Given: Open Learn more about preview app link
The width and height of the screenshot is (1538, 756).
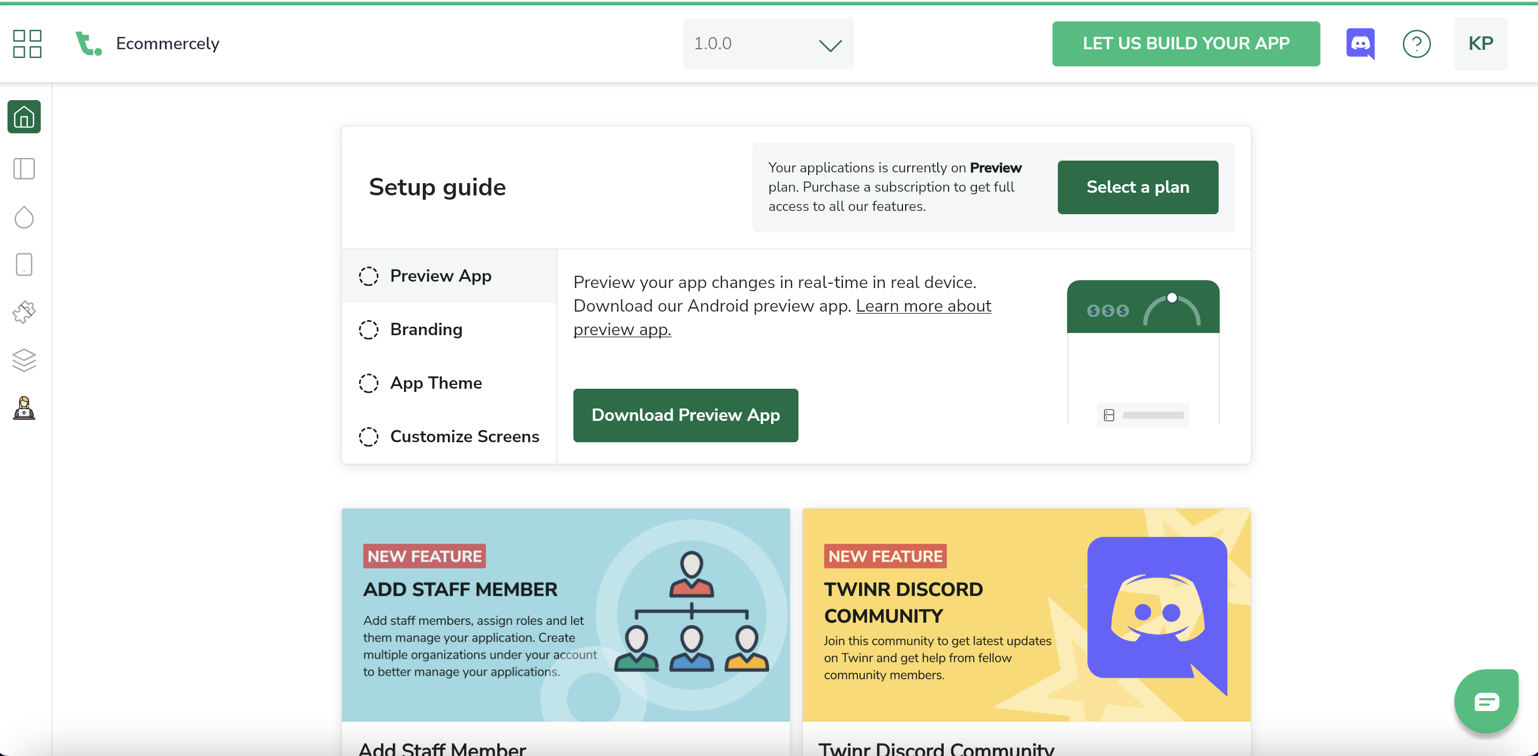Looking at the screenshot, I should tap(923, 306).
